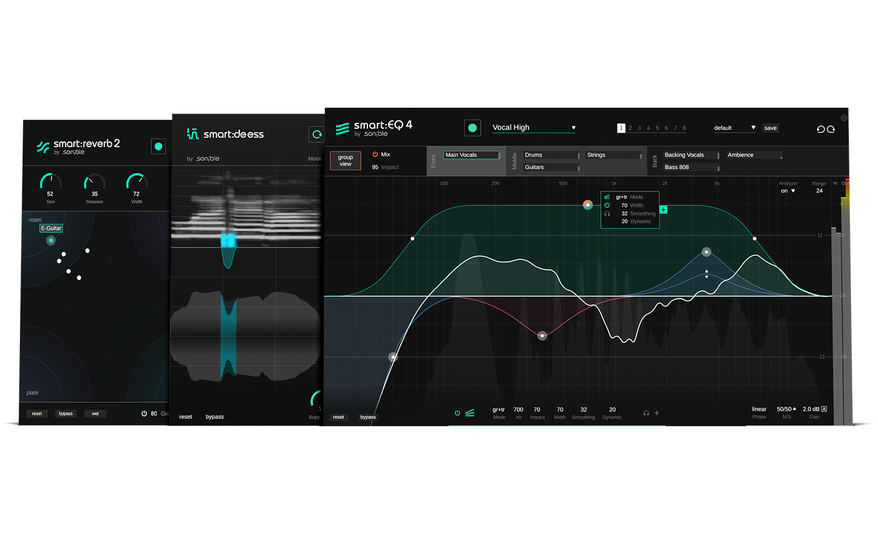Toggle the band power button in bottom bar
The height and width of the screenshot is (534, 878).
tap(457, 413)
